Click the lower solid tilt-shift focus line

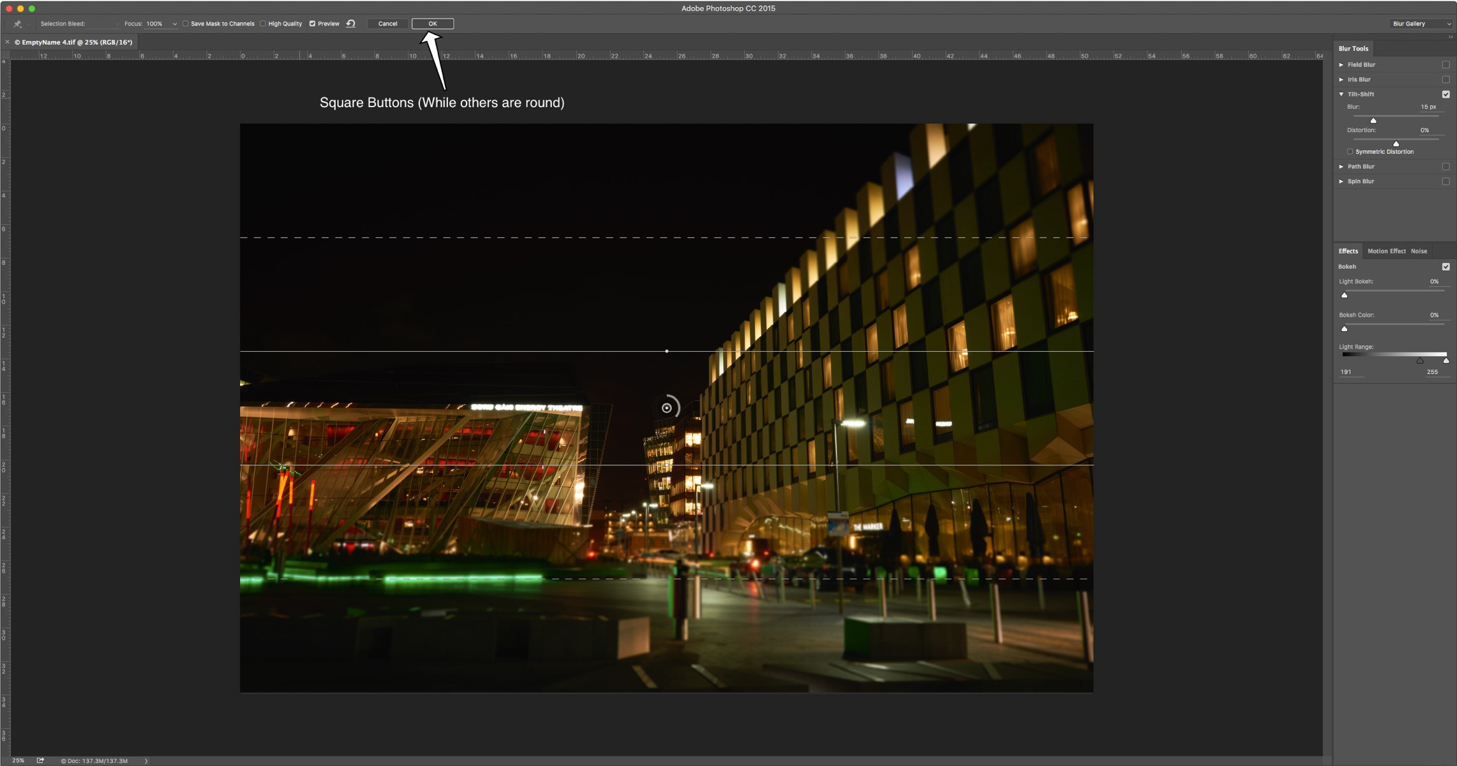click(667, 465)
